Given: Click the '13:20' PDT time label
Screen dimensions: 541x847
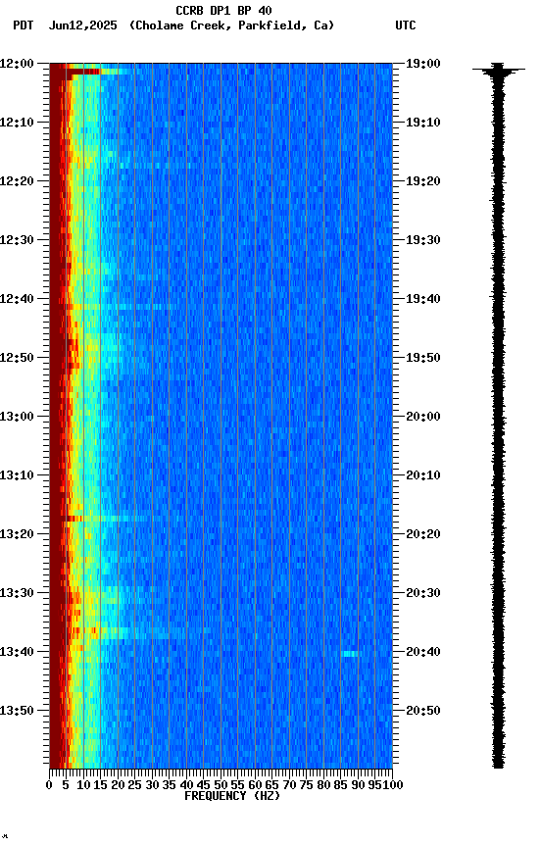Looking at the screenshot, I should (17, 534).
